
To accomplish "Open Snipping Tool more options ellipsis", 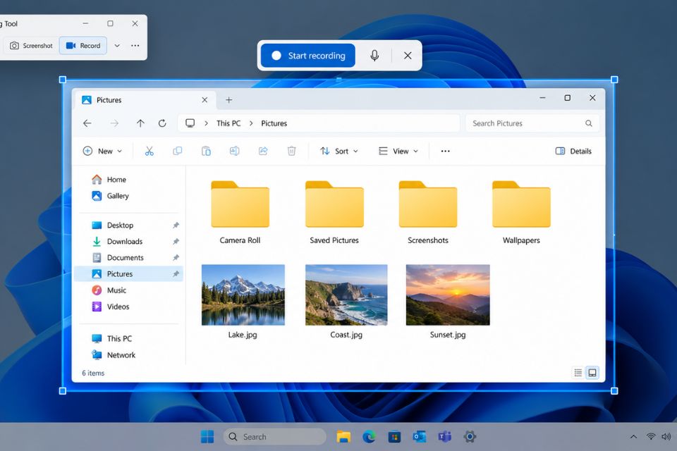I will (x=135, y=45).
